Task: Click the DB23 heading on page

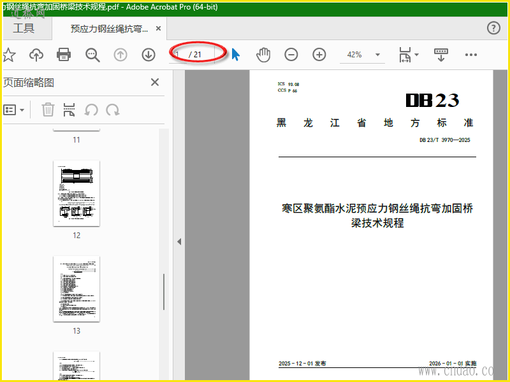Action: (432, 101)
